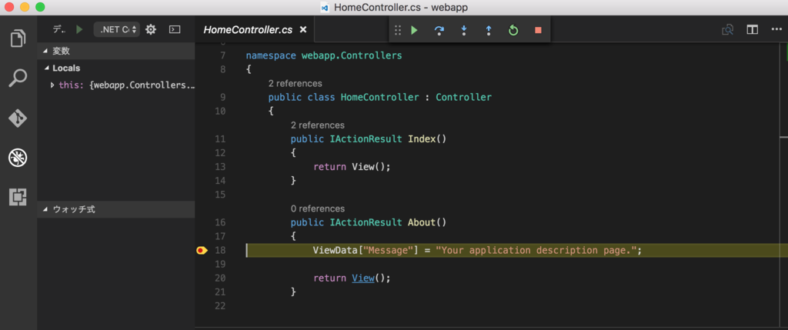Toggle the breakpoint on line 18
This screenshot has width=788, height=330.
(x=202, y=250)
